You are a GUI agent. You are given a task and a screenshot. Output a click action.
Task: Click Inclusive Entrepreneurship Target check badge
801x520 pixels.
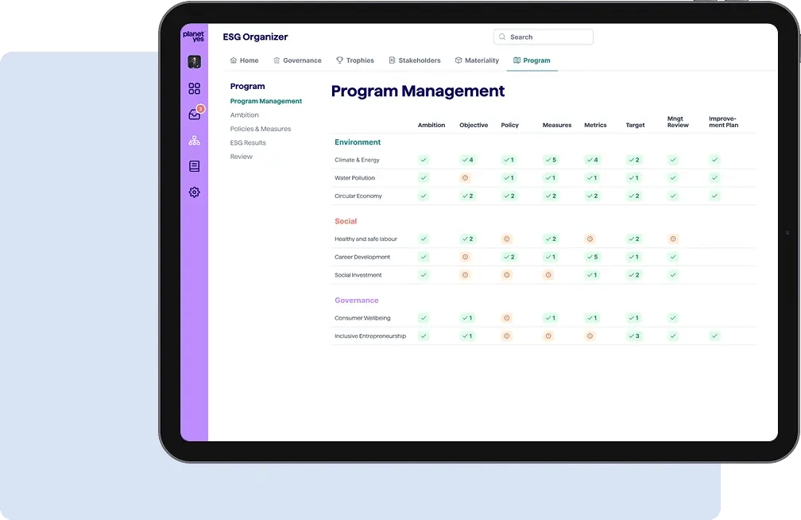tap(633, 336)
